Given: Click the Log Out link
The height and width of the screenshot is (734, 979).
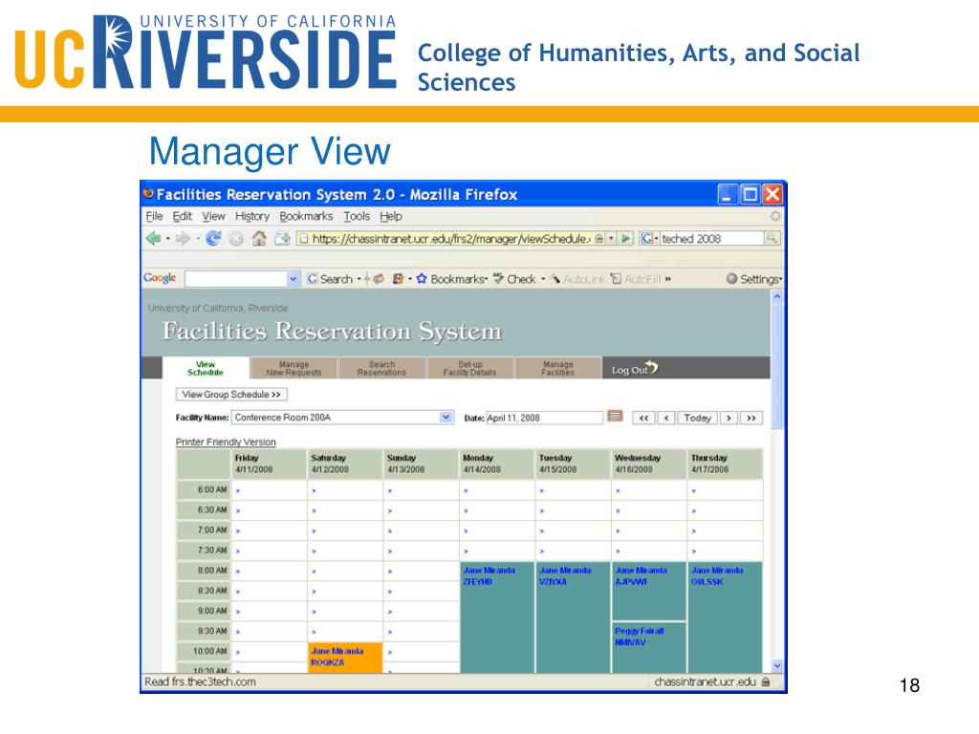Looking at the screenshot, I should coord(635,369).
